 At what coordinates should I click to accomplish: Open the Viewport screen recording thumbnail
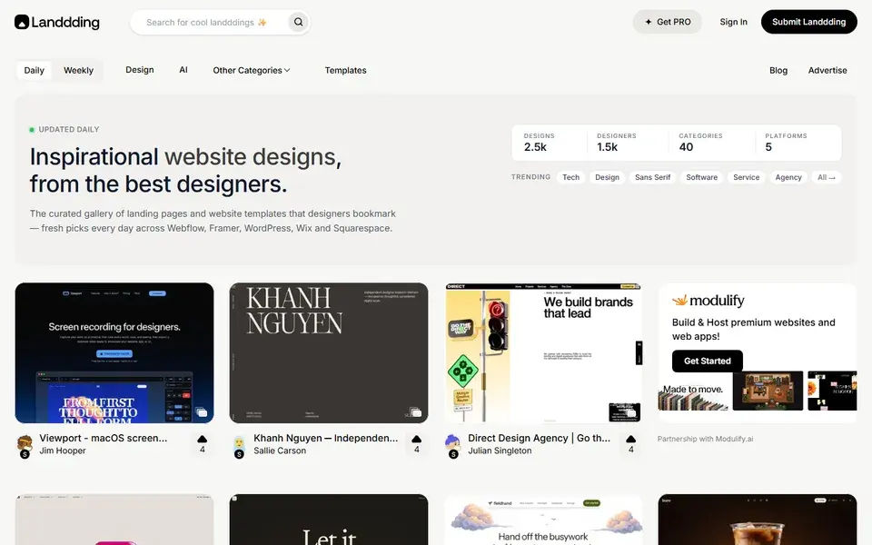(114, 352)
